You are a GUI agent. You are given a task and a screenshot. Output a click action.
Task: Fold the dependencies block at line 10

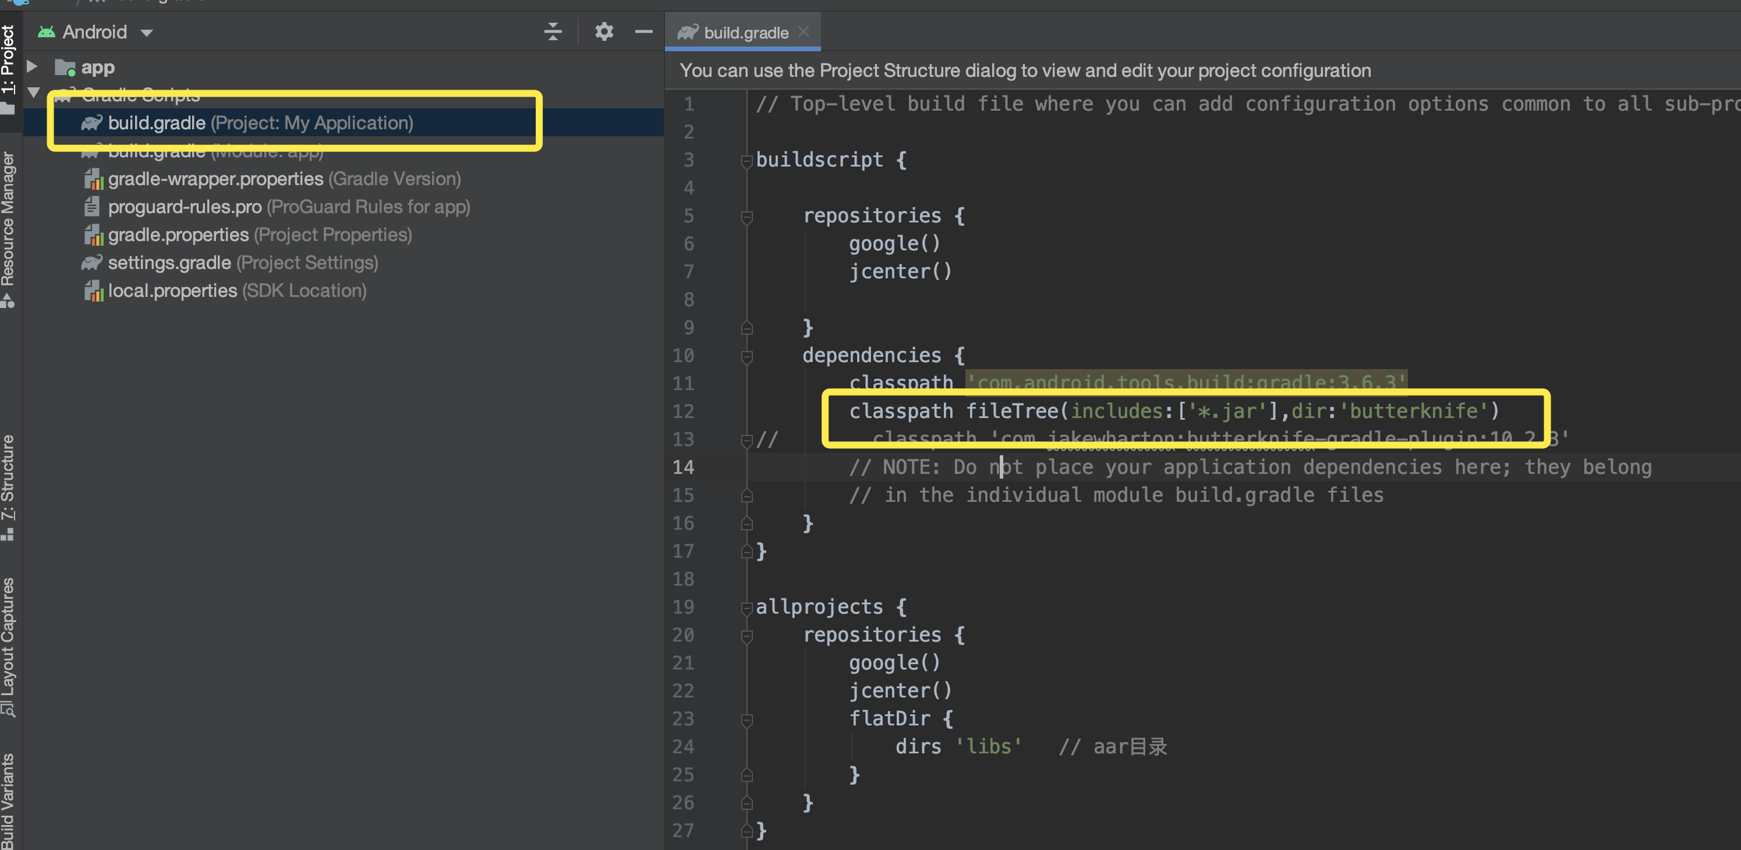pyautogui.click(x=746, y=357)
